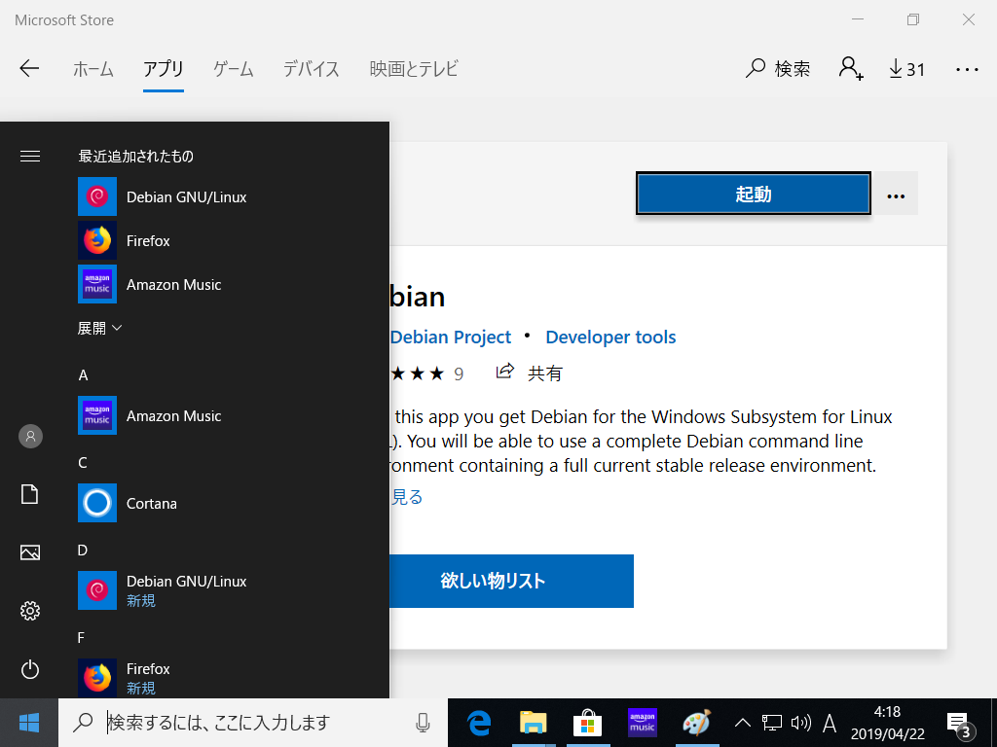997x747 pixels.
Task: Open the Store top-right more options ellipsis
Action: click(967, 69)
